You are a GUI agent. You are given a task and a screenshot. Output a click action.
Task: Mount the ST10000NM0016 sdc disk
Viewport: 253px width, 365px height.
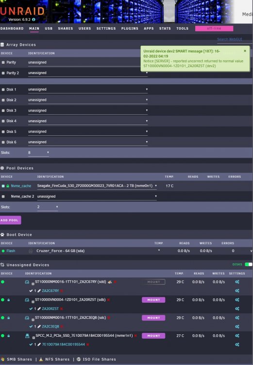[153, 318]
